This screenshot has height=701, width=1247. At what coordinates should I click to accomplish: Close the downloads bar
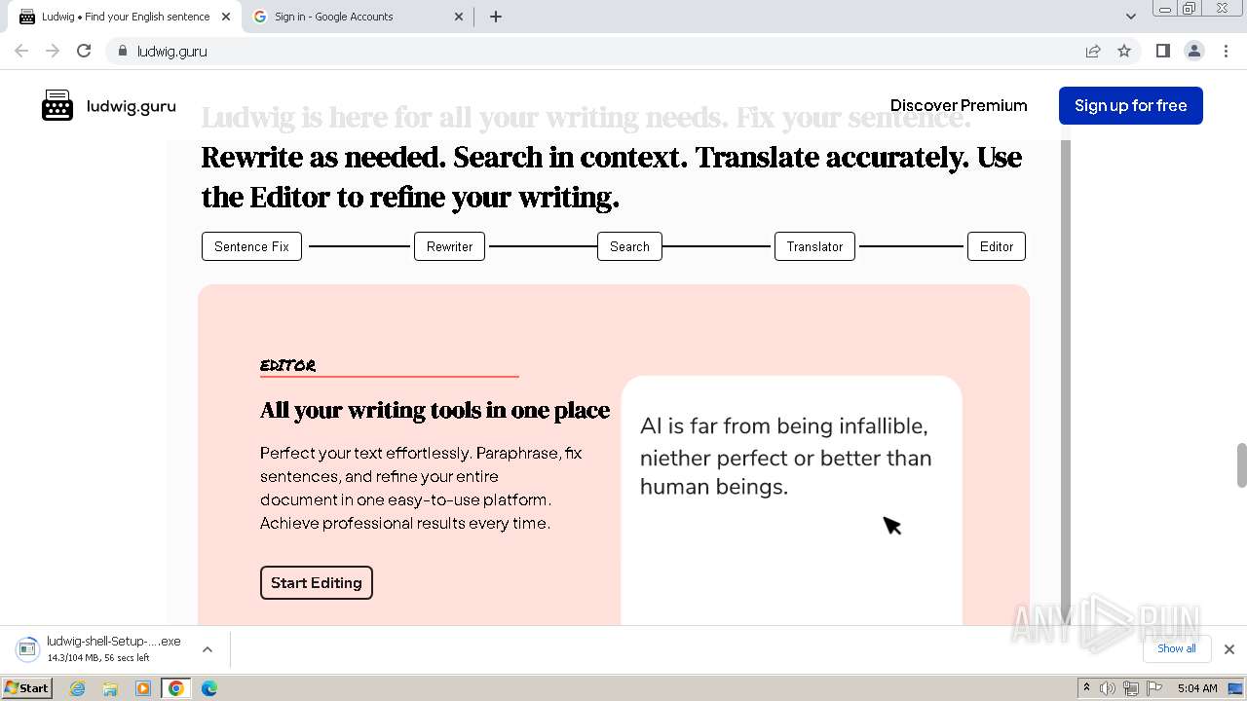point(1228,649)
